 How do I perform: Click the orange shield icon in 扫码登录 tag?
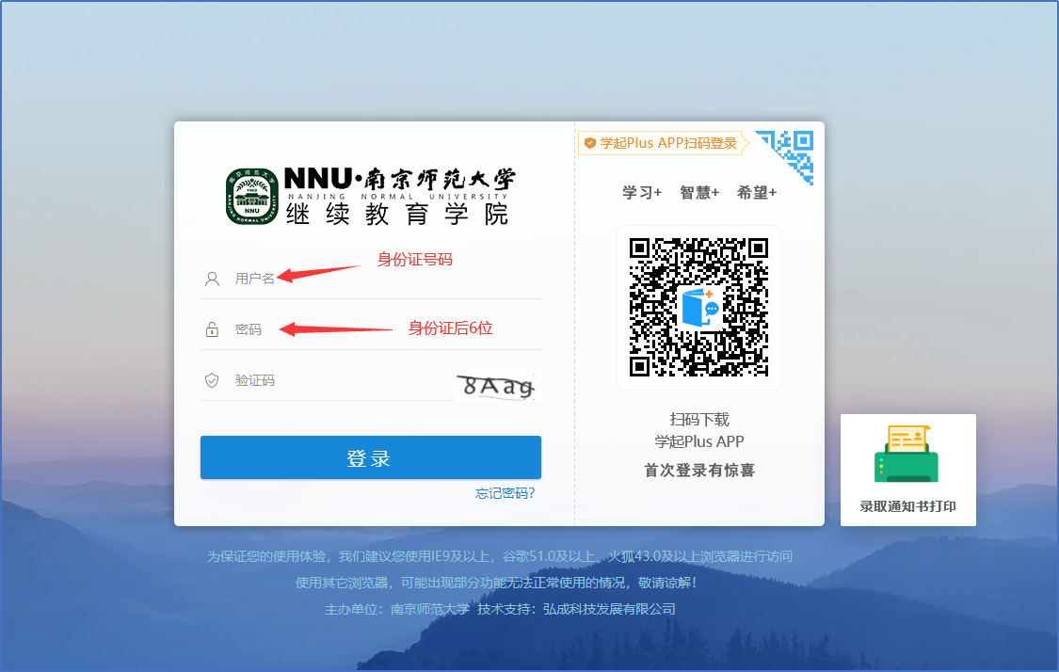click(589, 143)
